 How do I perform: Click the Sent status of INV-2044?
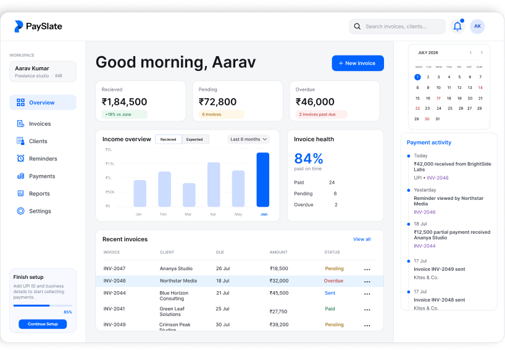point(330,293)
